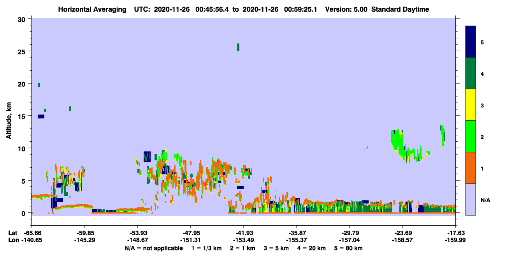
Task: Click longitude value -151.31
Action: coord(191,240)
